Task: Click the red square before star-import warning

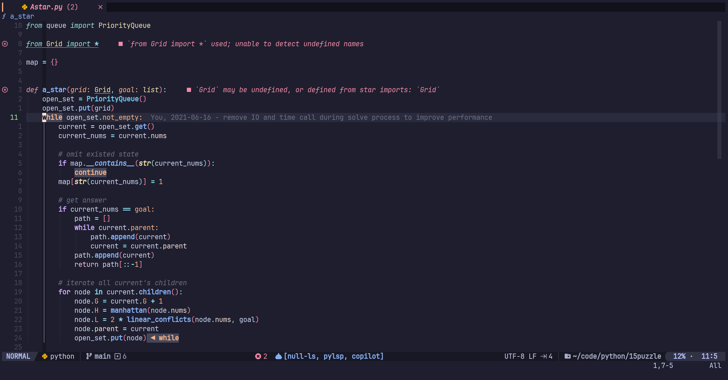Action: pyautogui.click(x=121, y=44)
